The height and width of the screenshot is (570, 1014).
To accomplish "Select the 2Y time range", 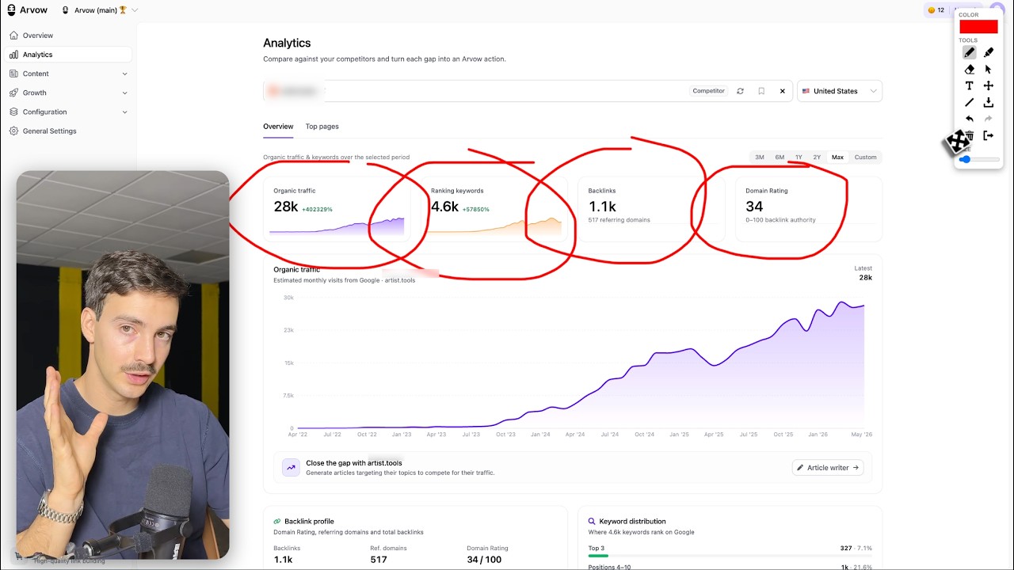I will [x=817, y=158].
